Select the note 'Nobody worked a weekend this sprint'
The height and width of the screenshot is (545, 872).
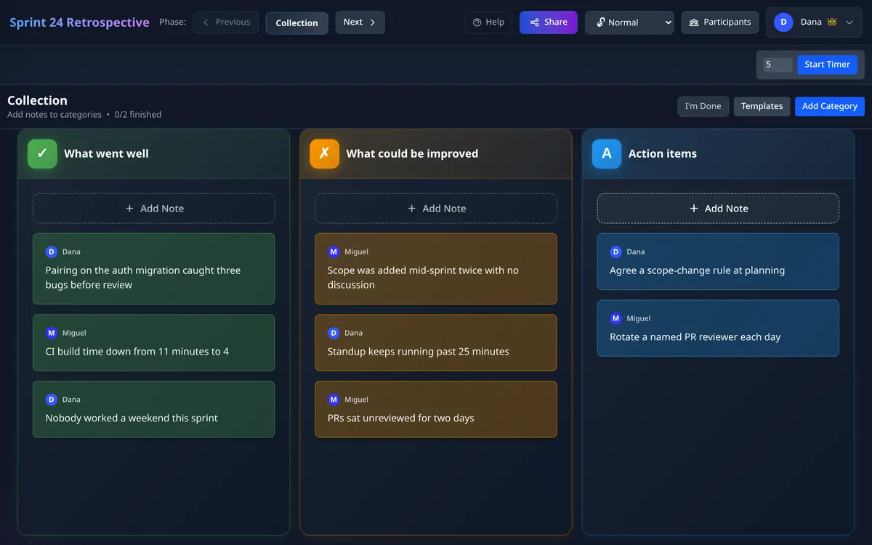coord(153,409)
